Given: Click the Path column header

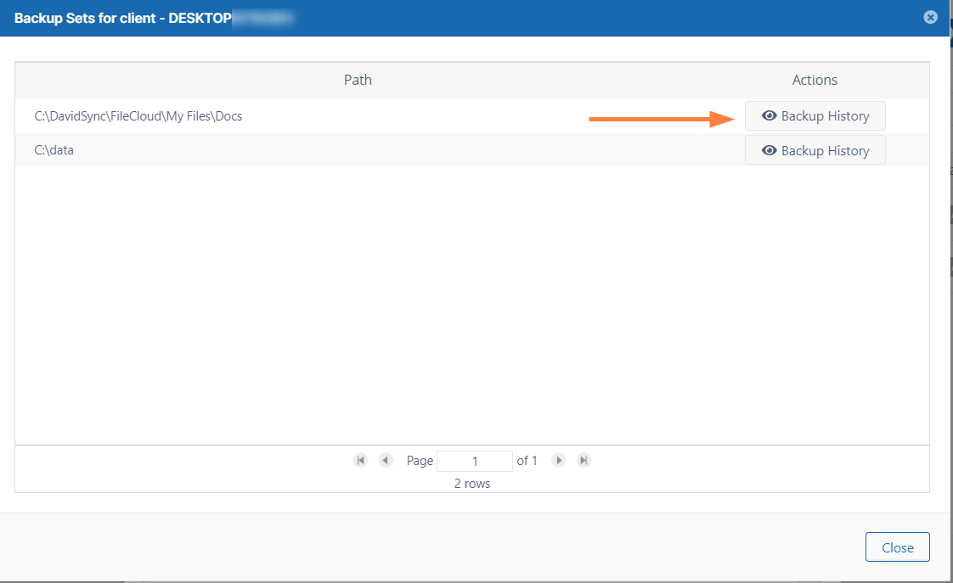Looking at the screenshot, I should tap(358, 79).
